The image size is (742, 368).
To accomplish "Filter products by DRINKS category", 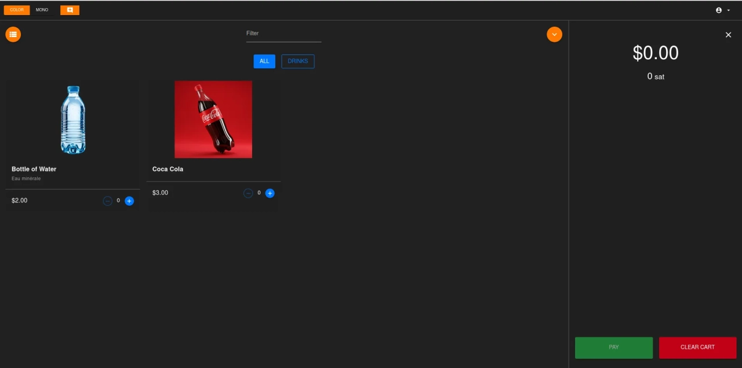I will pos(298,61).
